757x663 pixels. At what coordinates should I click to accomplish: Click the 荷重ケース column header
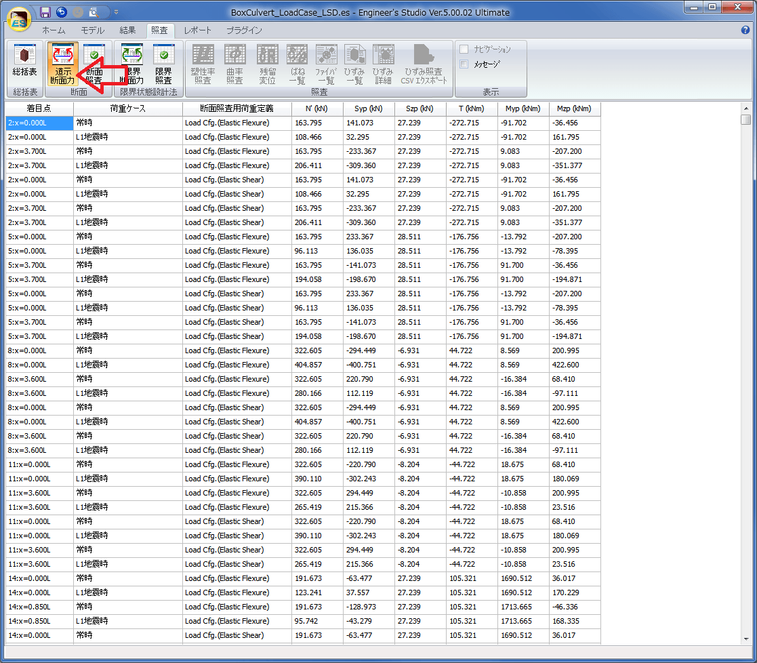pyautogui.click(x=127, y=108)
